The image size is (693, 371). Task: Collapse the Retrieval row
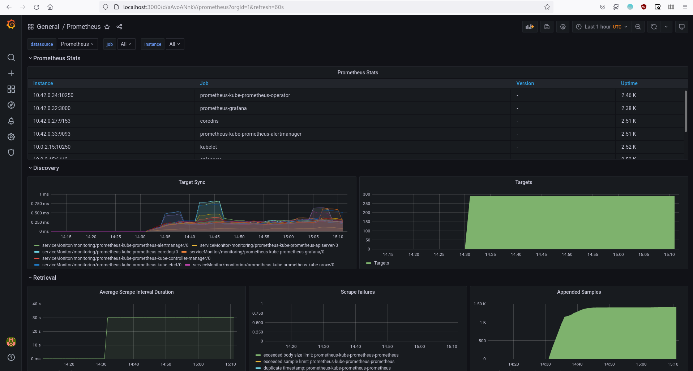point(42,278)
